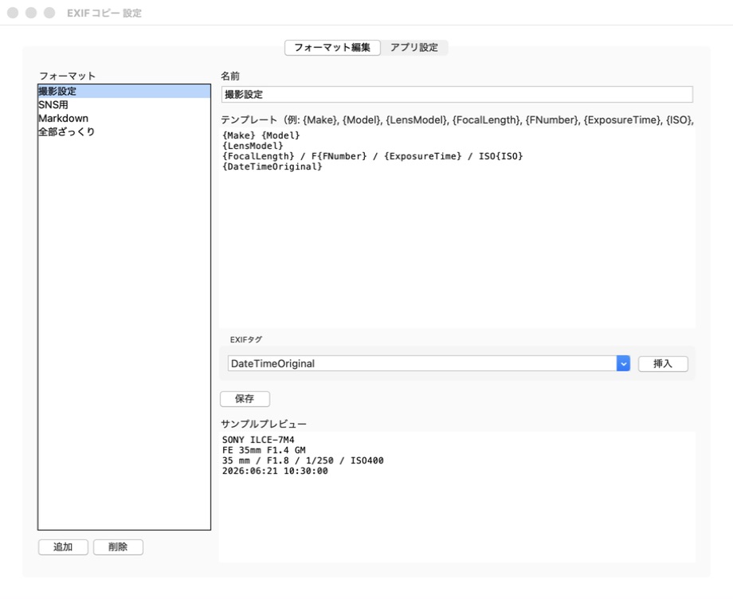Open the EXIFタグ dropdown arrow

tap(623, 363)
